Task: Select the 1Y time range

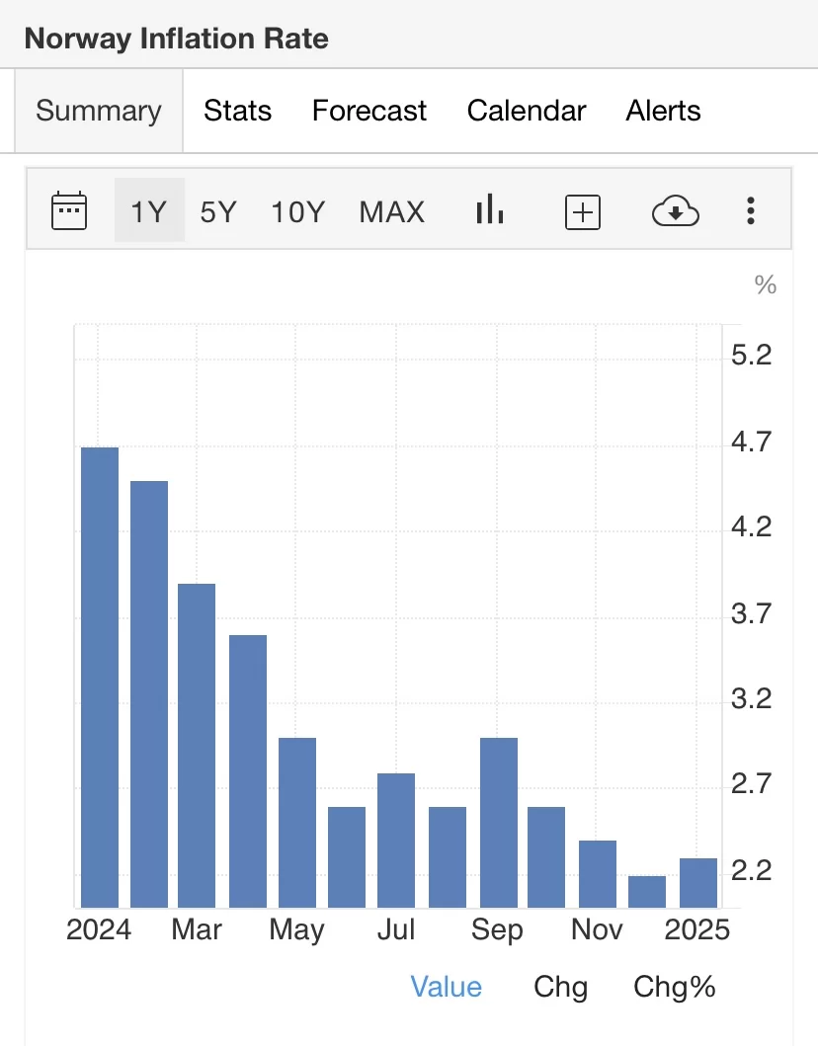Action: tap(149, 211)
